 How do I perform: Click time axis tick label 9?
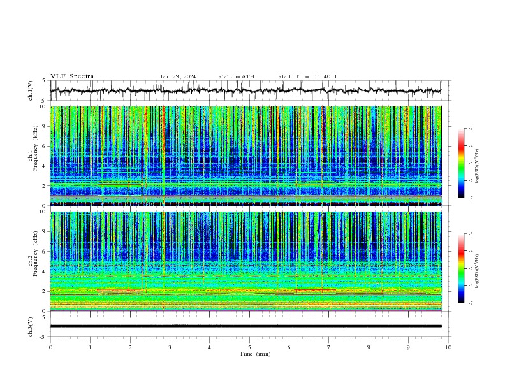click(x=408, y=347)
